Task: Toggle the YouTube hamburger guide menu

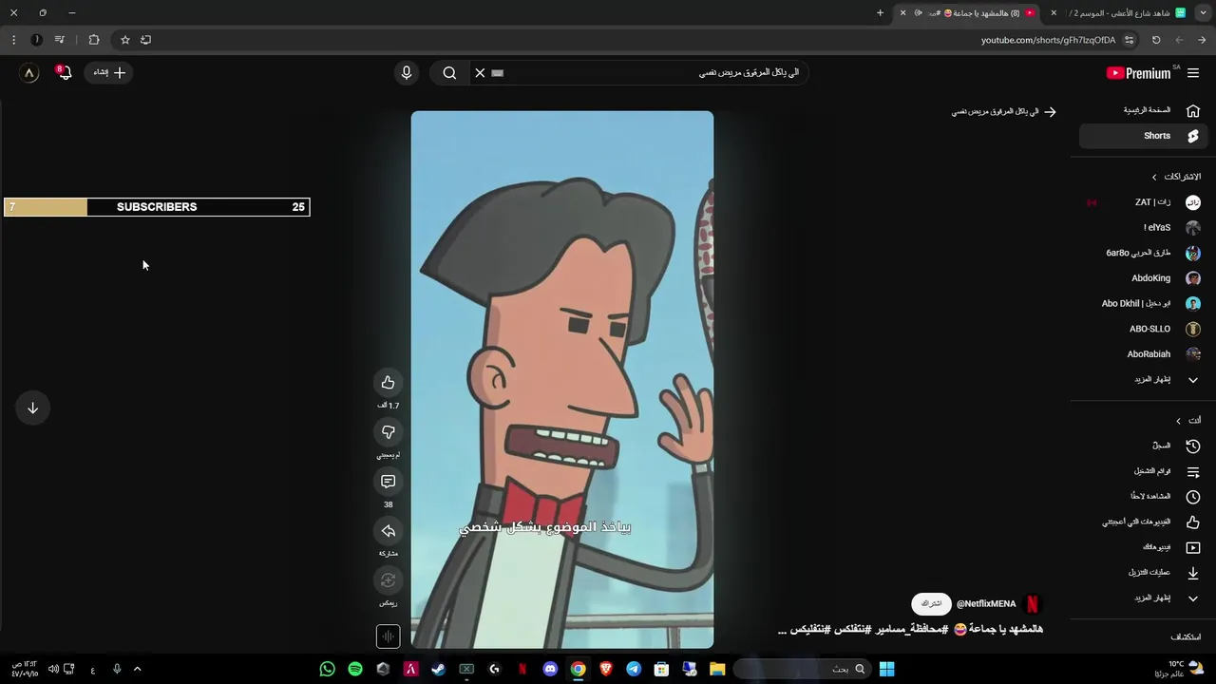Action: click(1193, 73)
